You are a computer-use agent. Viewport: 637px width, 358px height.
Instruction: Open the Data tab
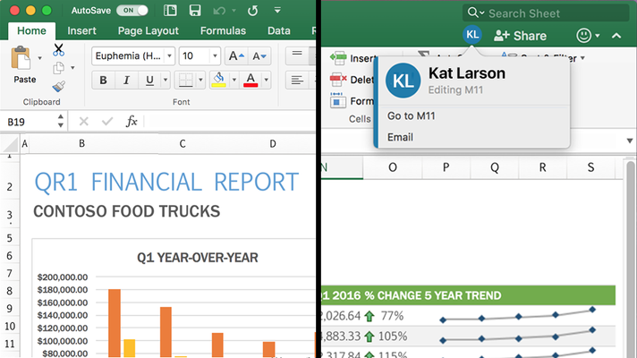click(x=279, y=31)
